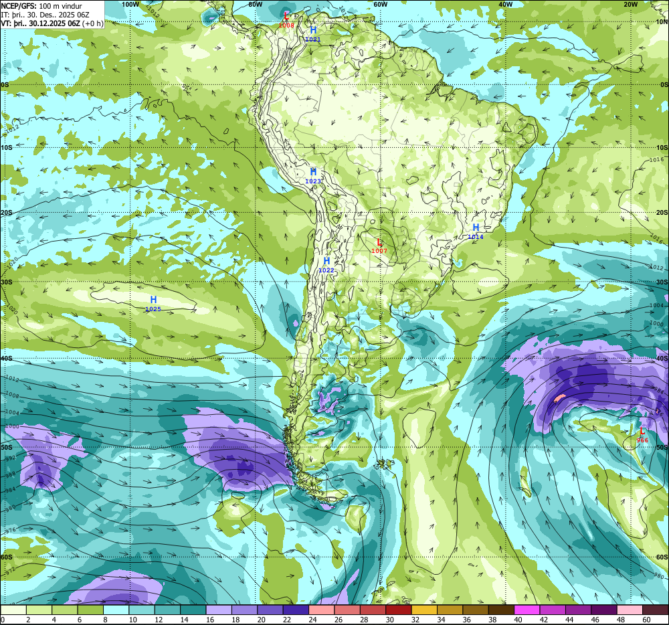Pick the yellow 32–34 legend swatch
Screen dimensions: 669x625
(x=425, y=610)
